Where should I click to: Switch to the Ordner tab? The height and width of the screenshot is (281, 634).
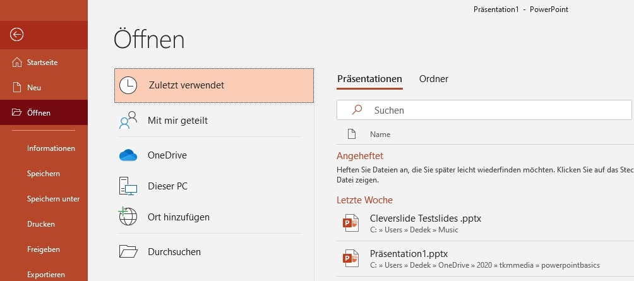click(433, 79)
